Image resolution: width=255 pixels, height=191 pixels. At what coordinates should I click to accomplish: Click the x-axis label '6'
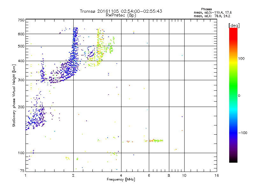click(149, 175)
